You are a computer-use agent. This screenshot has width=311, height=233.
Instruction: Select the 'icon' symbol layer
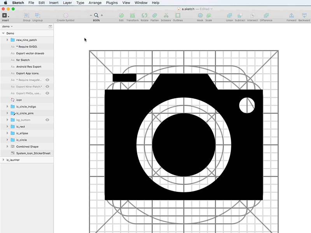pos(27,100)
